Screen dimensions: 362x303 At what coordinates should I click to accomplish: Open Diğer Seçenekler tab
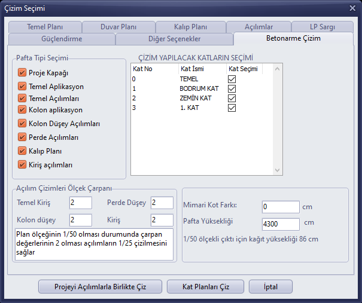click(174, 39)
